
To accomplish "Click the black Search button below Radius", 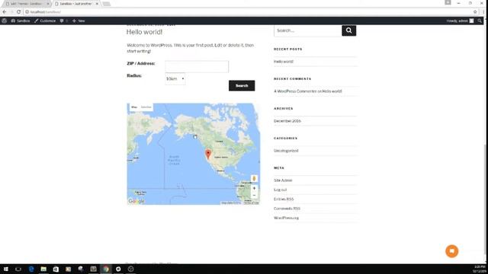I will tap(242, 86).
